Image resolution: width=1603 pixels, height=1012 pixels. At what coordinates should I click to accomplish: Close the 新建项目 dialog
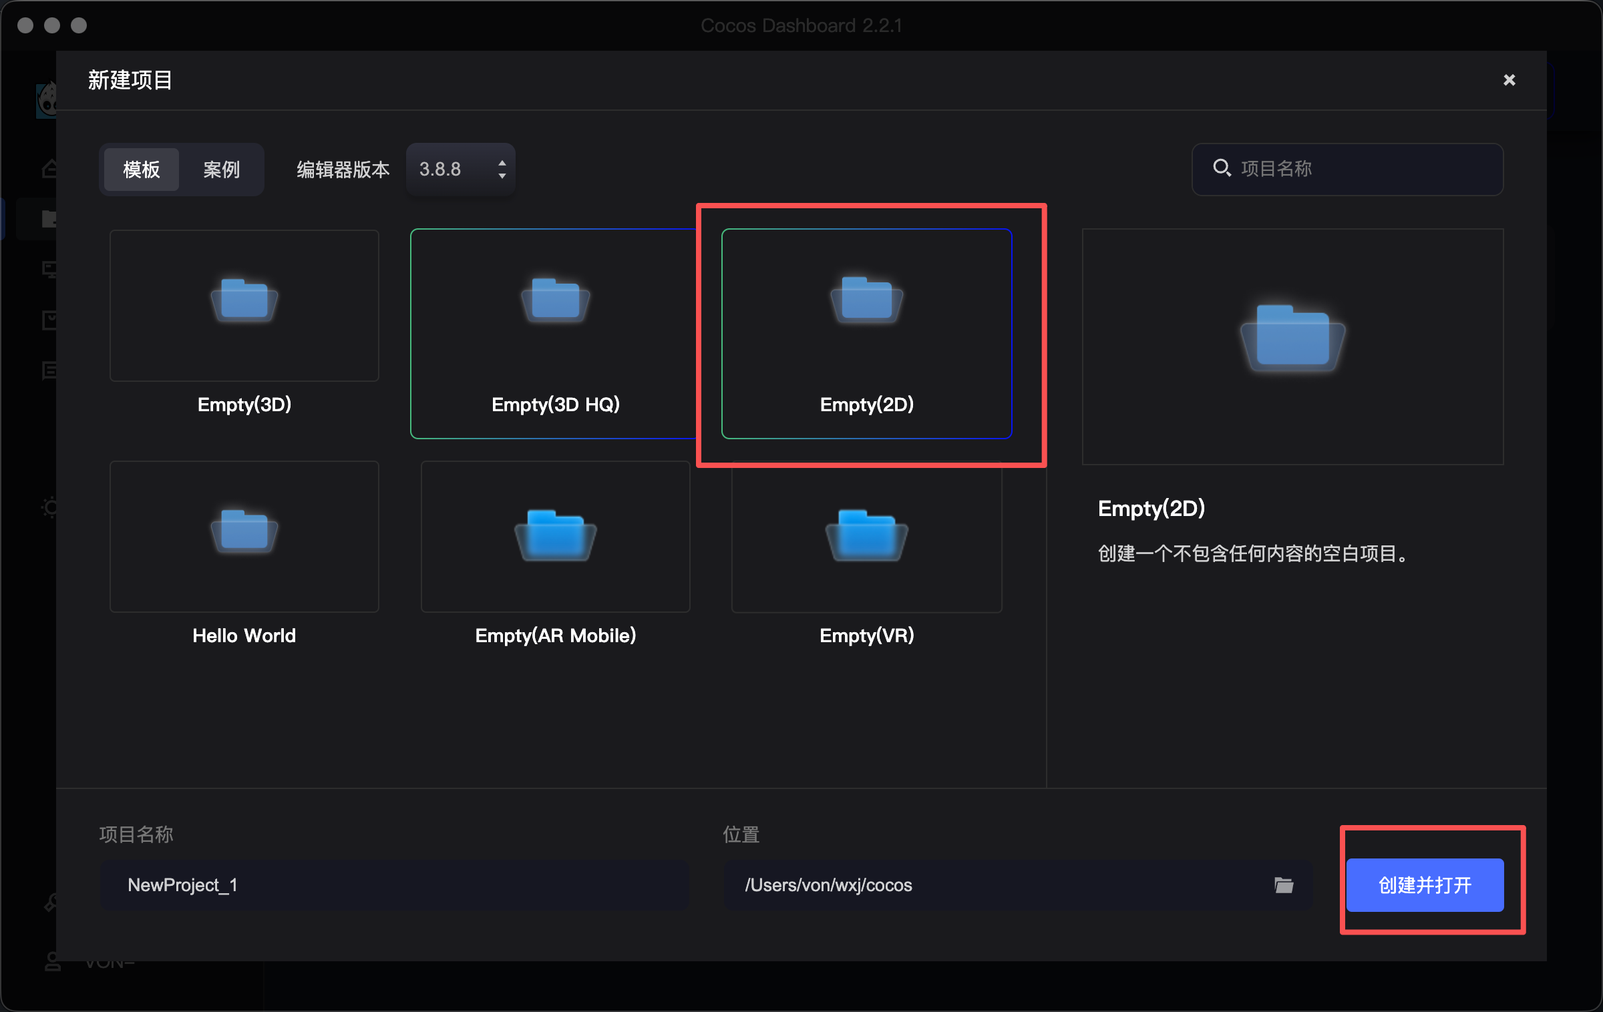(1509, 80)
